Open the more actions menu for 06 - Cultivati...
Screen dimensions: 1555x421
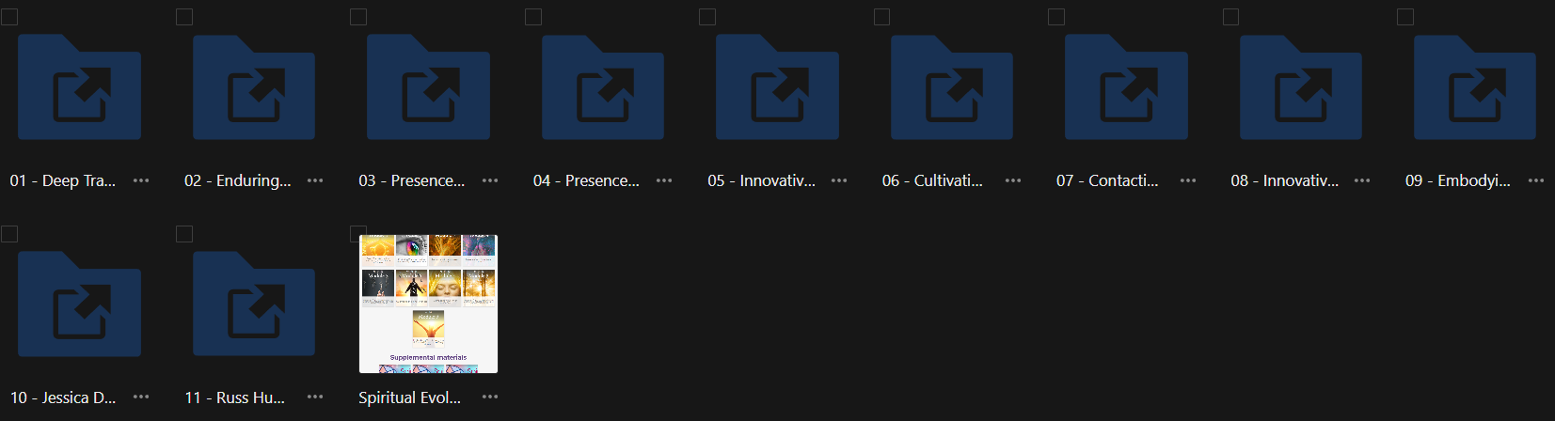pyautogui.click(x=1013, y=180)
